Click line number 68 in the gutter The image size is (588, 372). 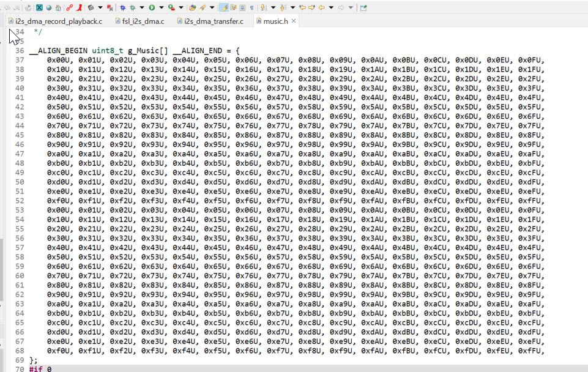20,351
